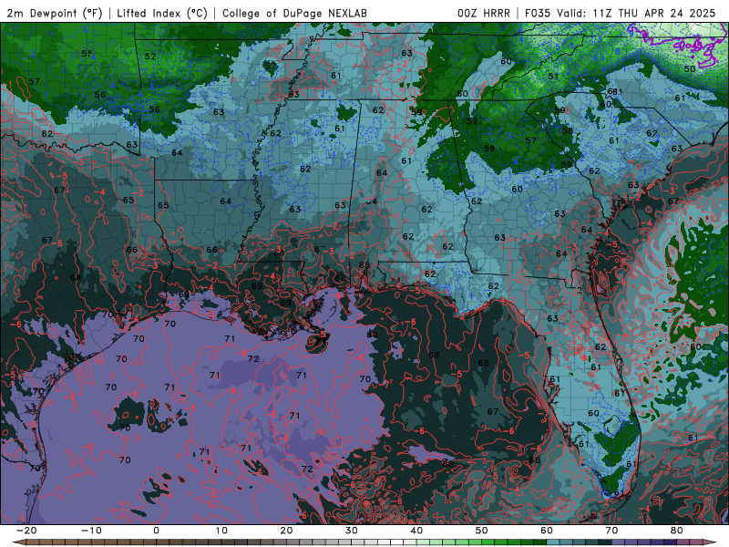Click the -10 label on the color scale
The height and width of the screenshot is (547, 729).
pyautogui.click(x=91, y=531)
